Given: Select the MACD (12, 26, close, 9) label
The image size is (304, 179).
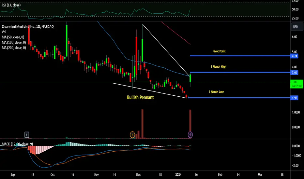Looking at the screenshot, I should [17, 144].
